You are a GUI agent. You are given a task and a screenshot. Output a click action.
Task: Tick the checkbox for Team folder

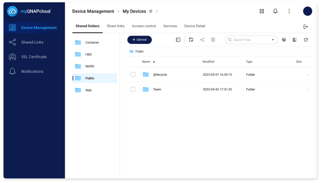coord(133,89)
